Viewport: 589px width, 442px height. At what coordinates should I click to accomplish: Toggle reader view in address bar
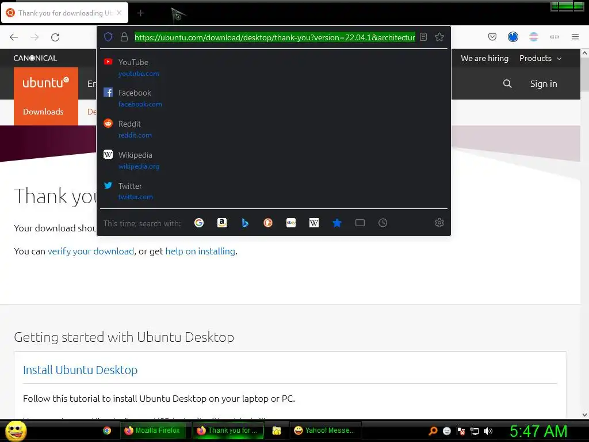point(423,37)
